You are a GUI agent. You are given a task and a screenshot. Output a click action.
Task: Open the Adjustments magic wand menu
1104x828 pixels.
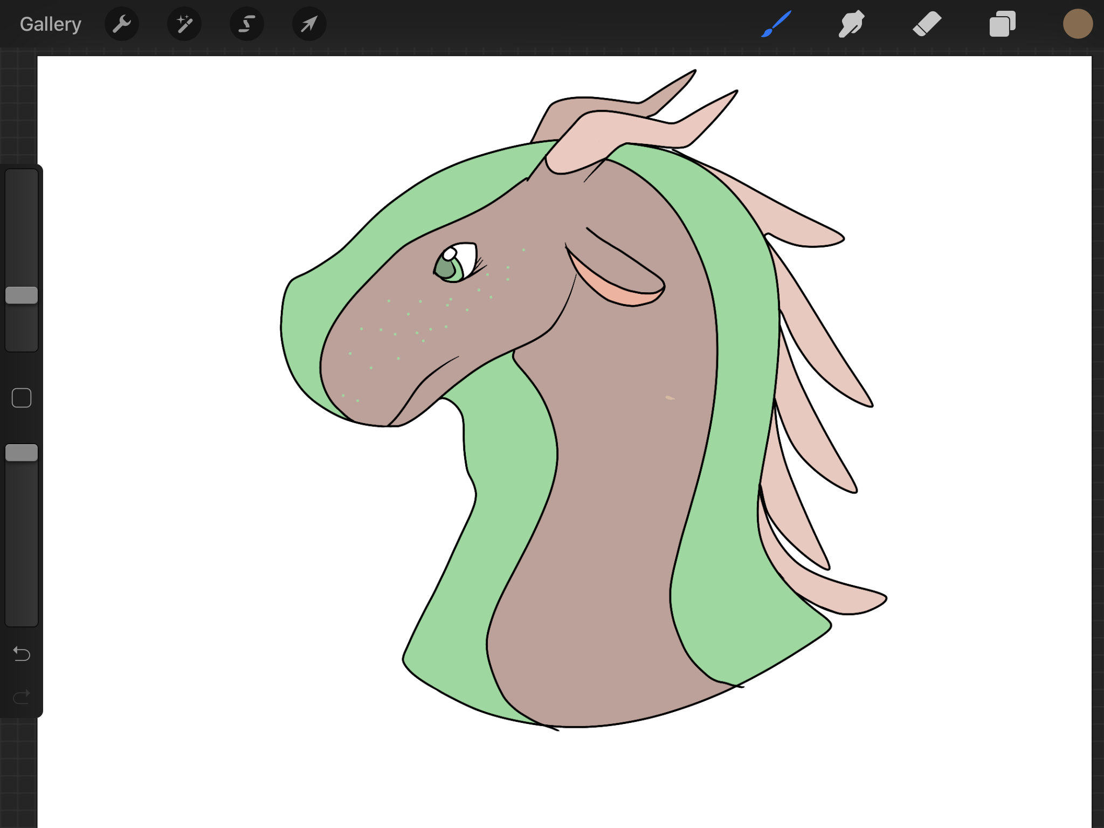point(184,24)
